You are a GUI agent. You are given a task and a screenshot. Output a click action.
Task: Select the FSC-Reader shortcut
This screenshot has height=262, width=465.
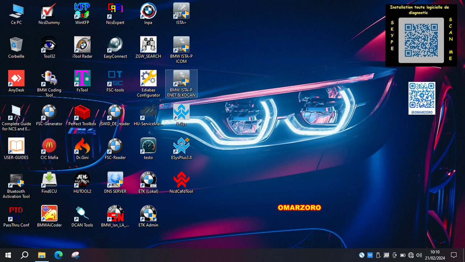tap(115, 149)
